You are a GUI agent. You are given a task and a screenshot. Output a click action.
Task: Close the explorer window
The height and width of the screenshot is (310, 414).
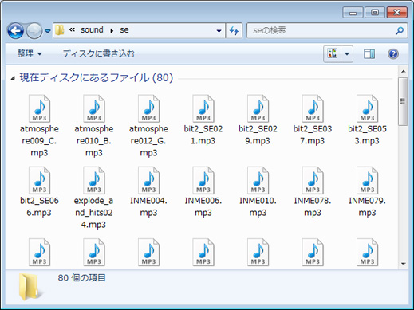396,13
